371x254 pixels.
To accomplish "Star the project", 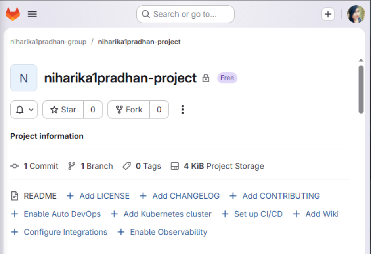I will (x=63, y=110).
